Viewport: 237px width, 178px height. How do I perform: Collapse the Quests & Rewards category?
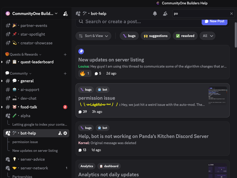tap(23, 55)
